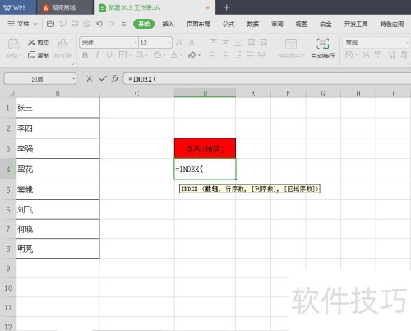
Task: Cancel formula entry with X button
Action: [90, 79]
